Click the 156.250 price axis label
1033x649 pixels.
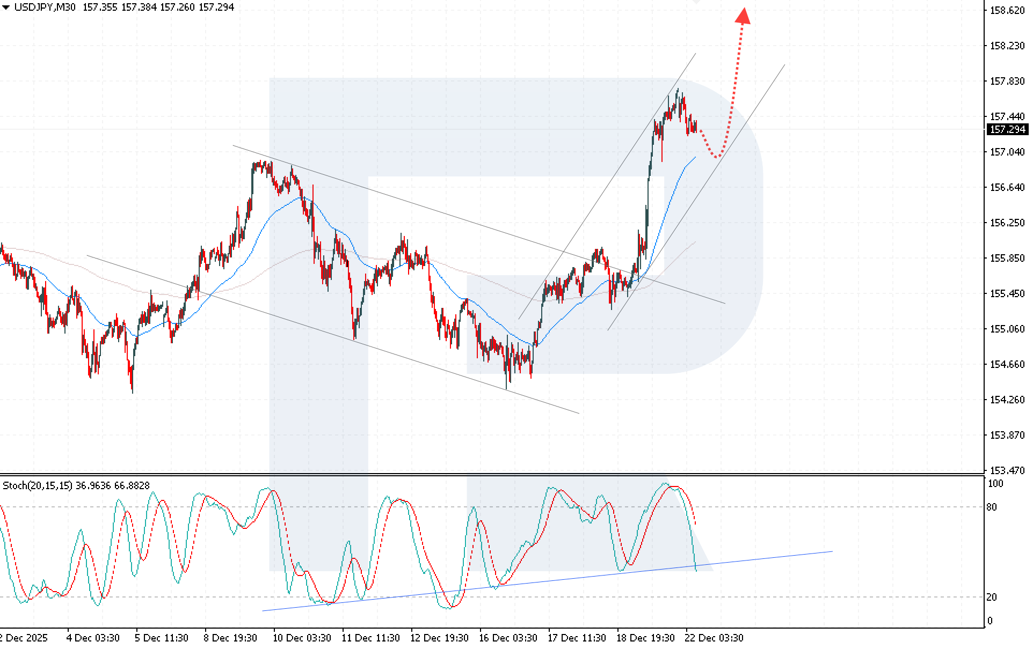1007,223
